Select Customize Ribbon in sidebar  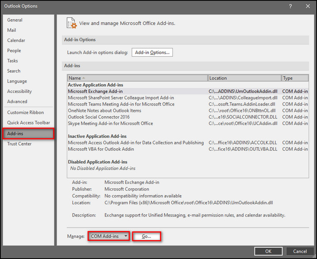tap(25, 112)
